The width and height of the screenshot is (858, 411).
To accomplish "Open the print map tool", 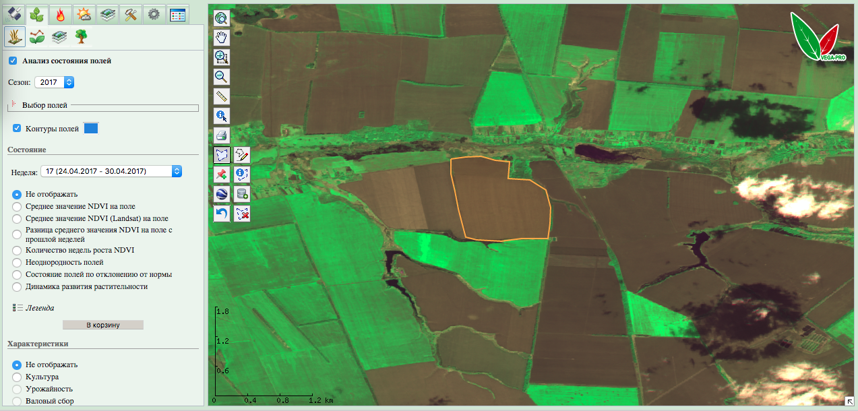I will click(x=221, y=134).
